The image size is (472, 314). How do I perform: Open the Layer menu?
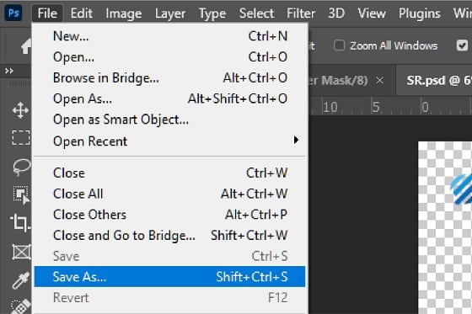170,13
